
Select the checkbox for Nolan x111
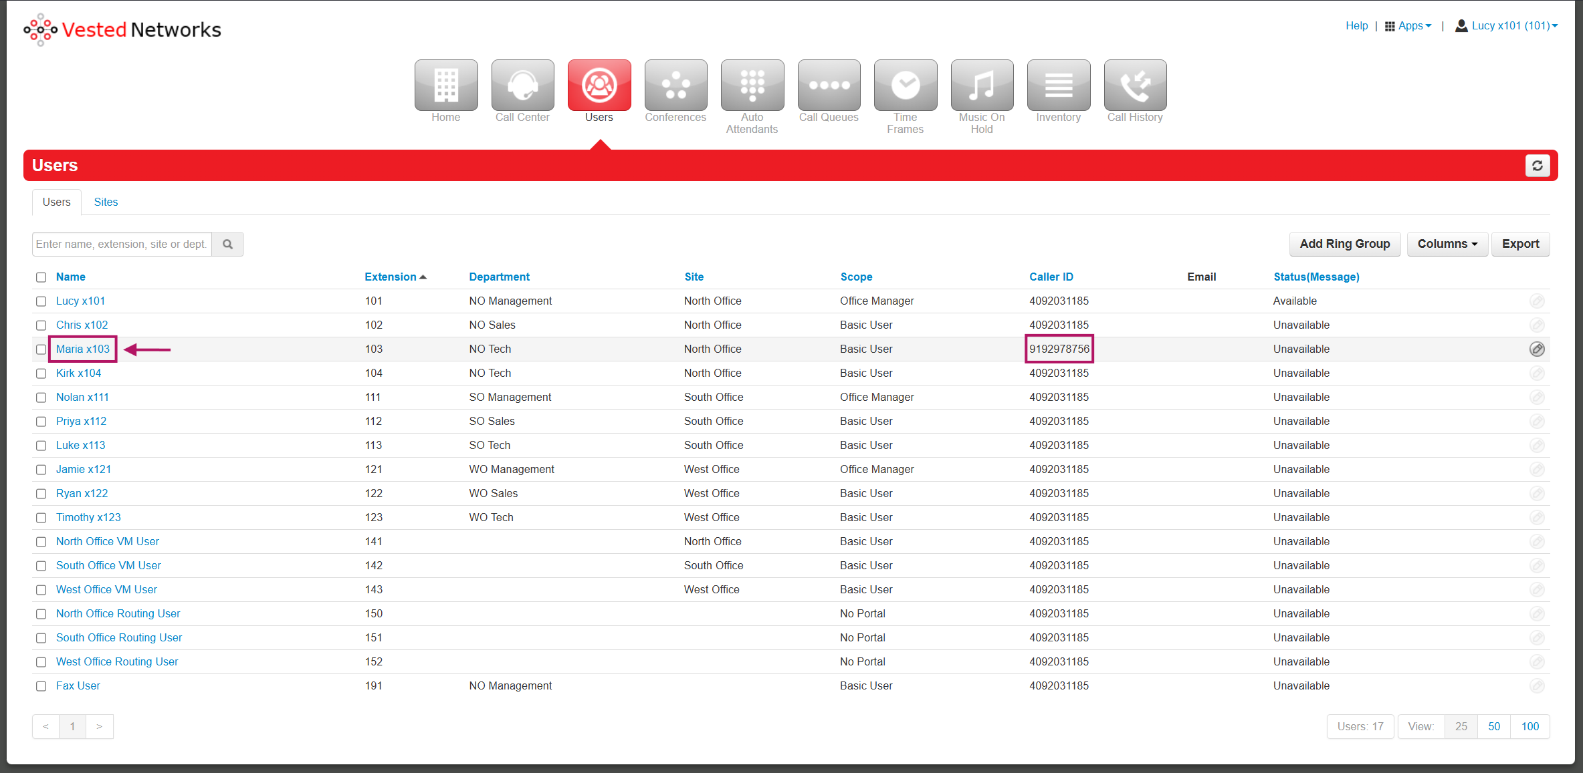(41, 398)
